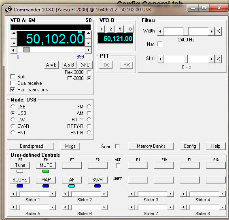
Task: Swap VFOs with A x B button
Action: [x=69, y=65]
